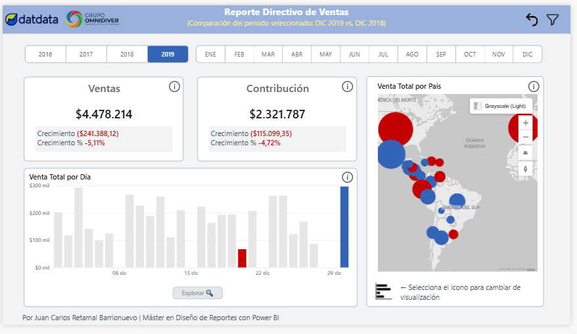The image size is (577, 334).
Task: Select month ABR
Action: pyautogui.click(x=297, y=54)
